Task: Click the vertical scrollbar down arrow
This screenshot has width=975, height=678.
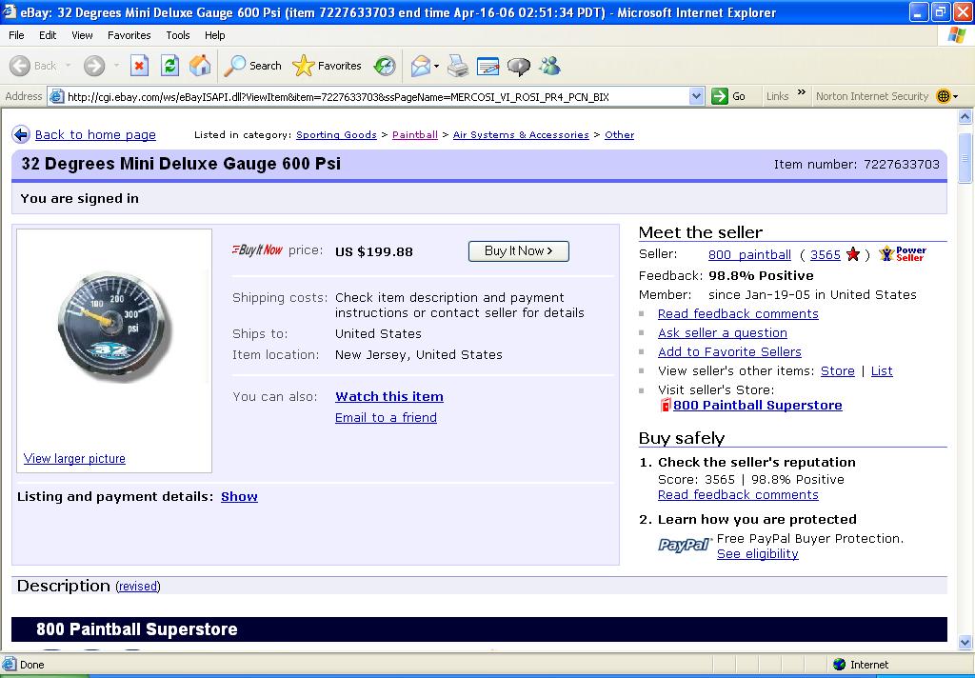Action: (965, 643)
